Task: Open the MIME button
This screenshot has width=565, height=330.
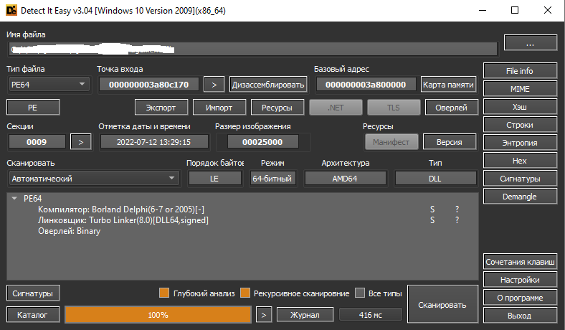Action: 520,89
